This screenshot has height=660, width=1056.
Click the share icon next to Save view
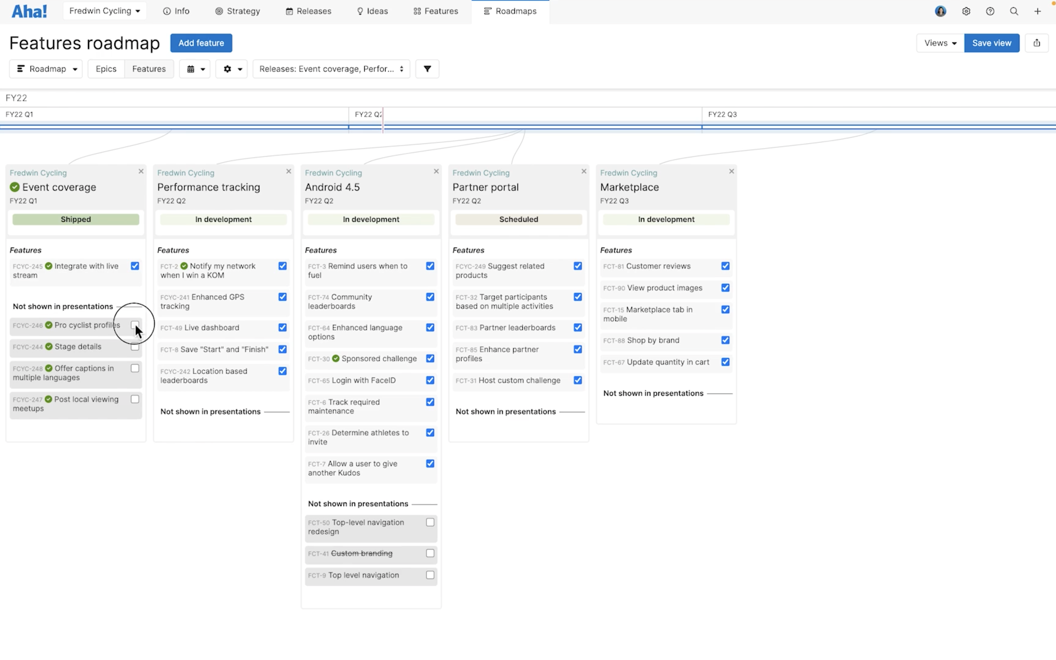point(1037,43)
